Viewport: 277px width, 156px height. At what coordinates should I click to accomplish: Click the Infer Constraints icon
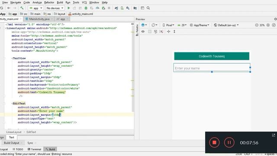coord(161,32)
